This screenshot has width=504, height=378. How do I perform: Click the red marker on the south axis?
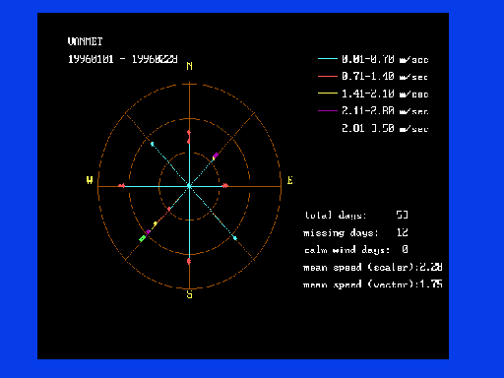point(189,261)
